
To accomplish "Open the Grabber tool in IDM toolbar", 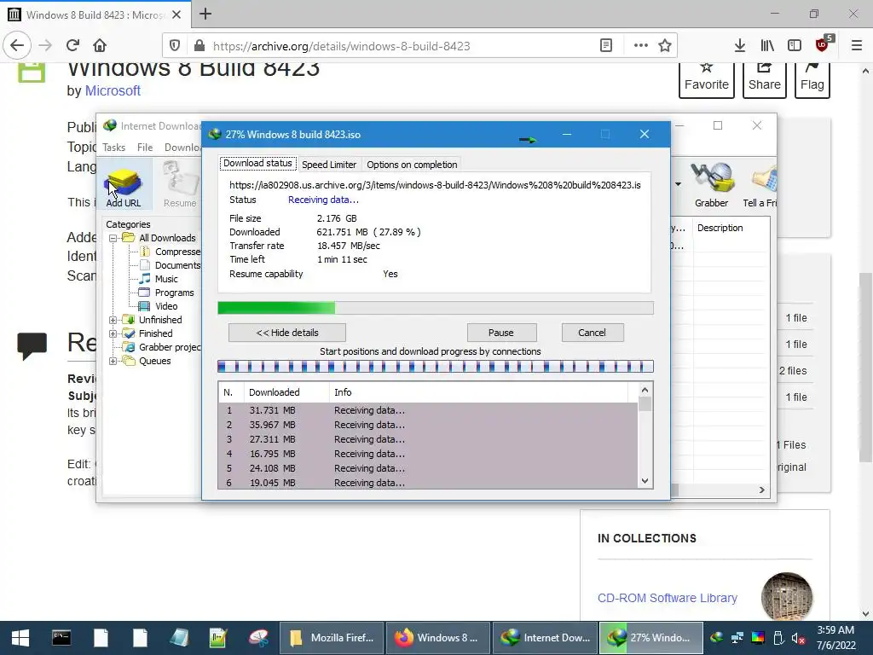I will click(711, 187).
